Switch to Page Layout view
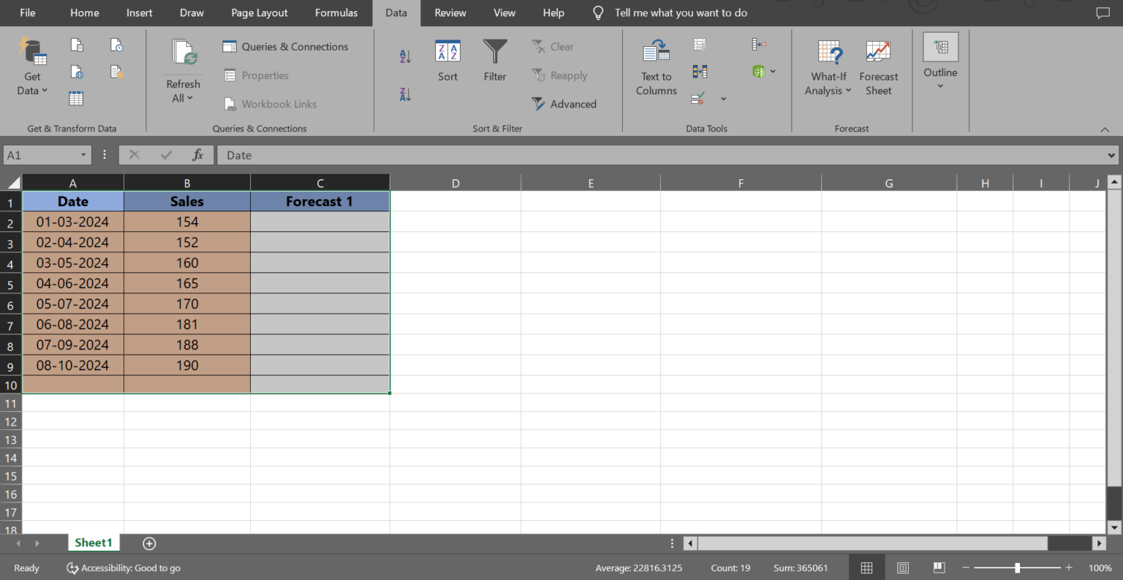1123x580 pixels. 903,568
